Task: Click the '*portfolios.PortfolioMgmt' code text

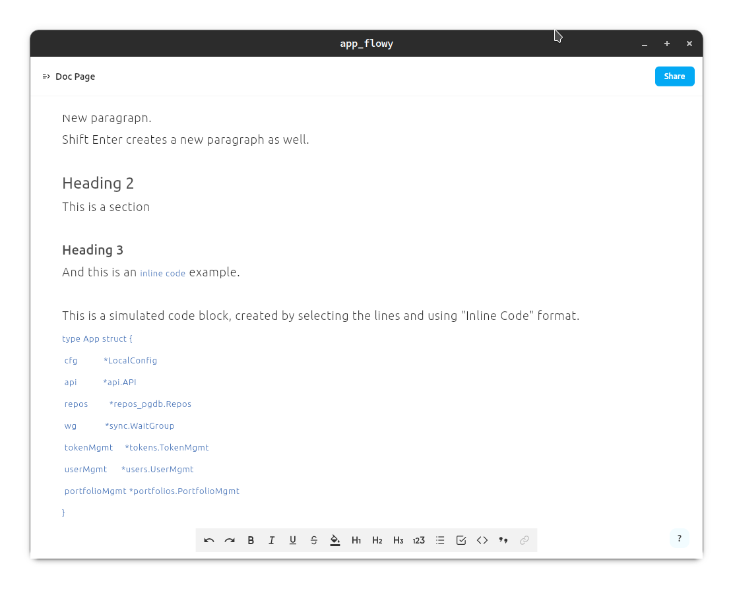Action: [x=184, y=491]
